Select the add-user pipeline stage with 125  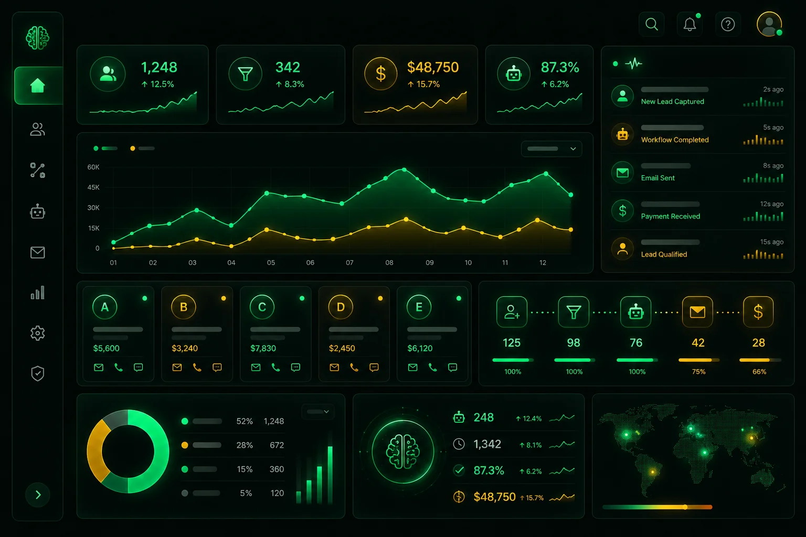pyautogui.click(x=512, y=312)
